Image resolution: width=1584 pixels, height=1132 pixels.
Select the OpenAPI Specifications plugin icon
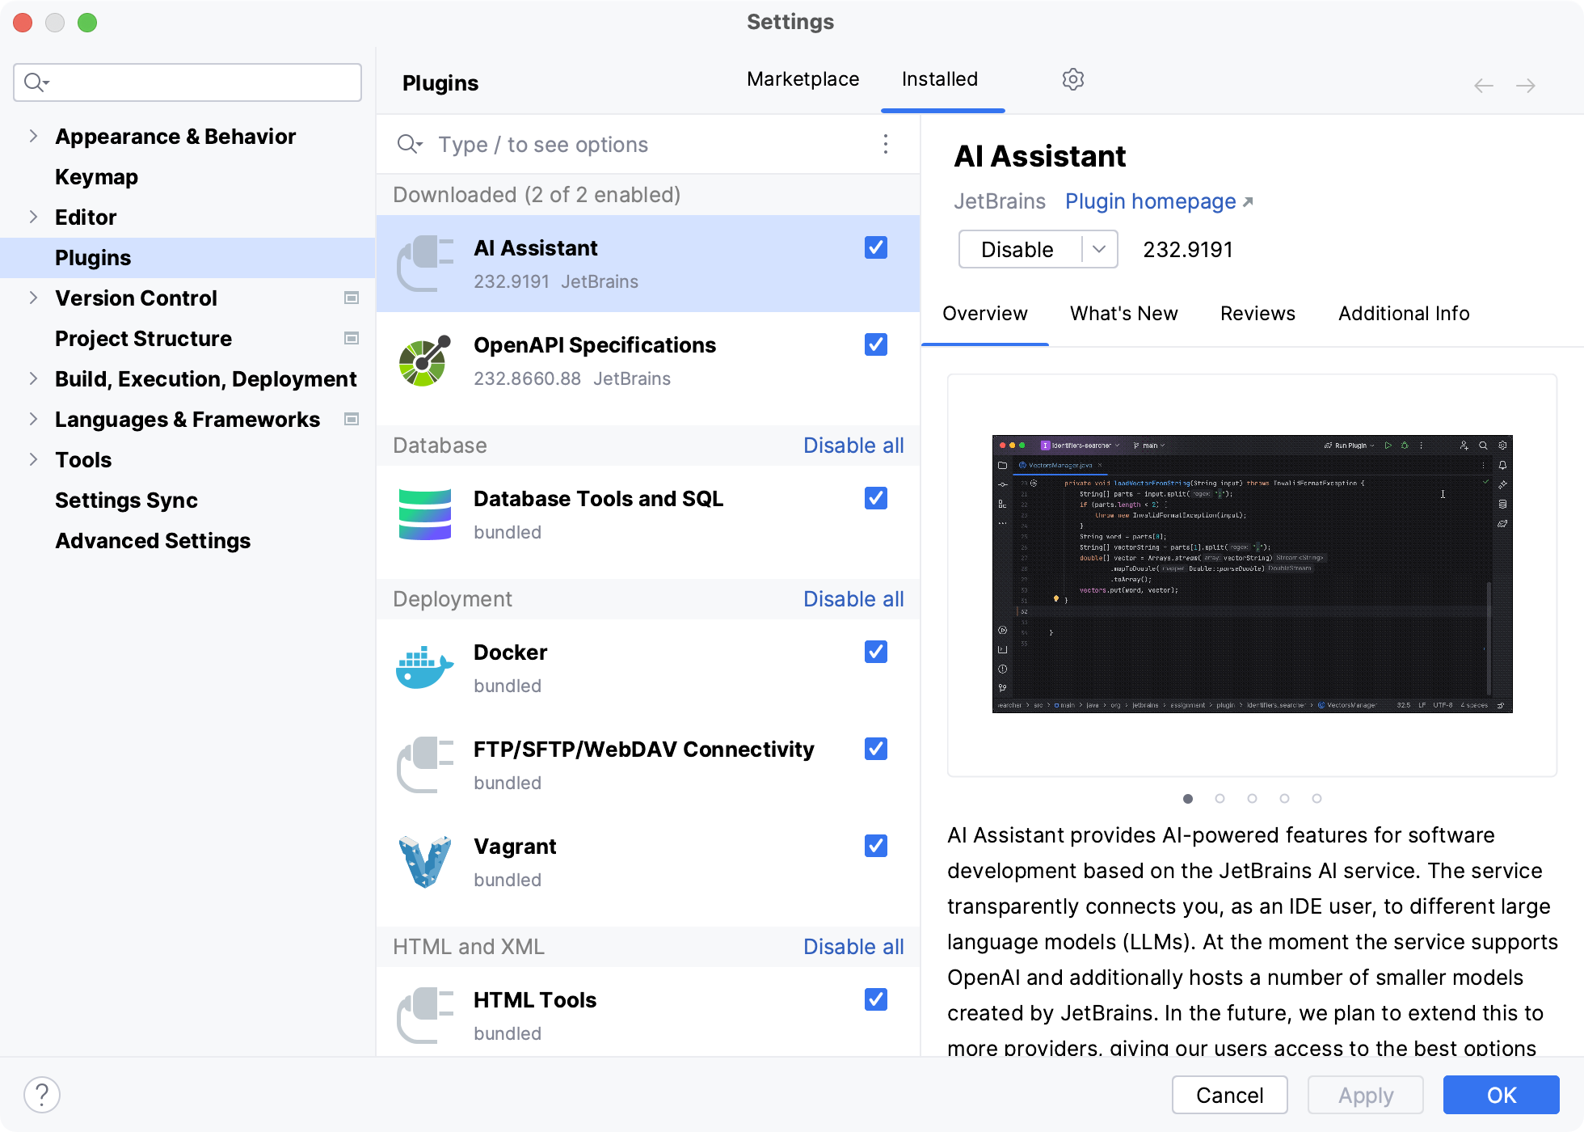(424, 361)
